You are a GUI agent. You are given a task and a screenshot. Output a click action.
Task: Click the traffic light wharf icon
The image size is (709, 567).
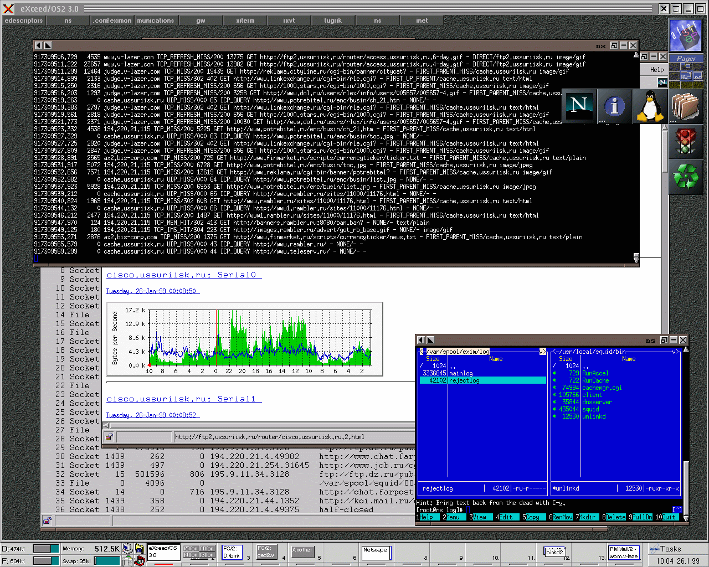686,141
